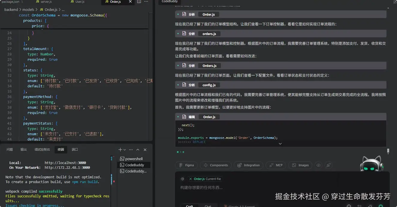Click the @ mention icon in chat input

point(182,178)
